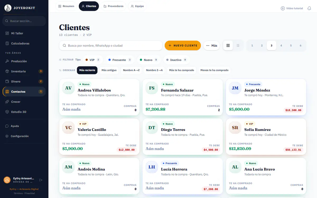Click Eytiry — Artesanía Digital link
This screenshot has width=317, height=198.
tap(24, 189)
